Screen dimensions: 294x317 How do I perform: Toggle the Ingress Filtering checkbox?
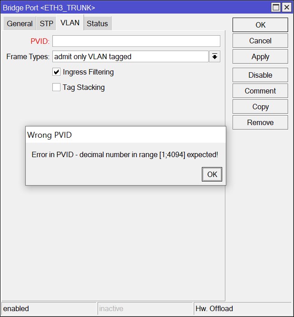[56, 72]
